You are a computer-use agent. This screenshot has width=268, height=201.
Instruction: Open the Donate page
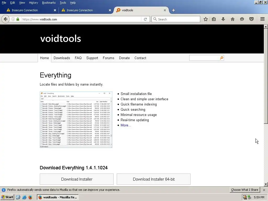tap(124, 58)
